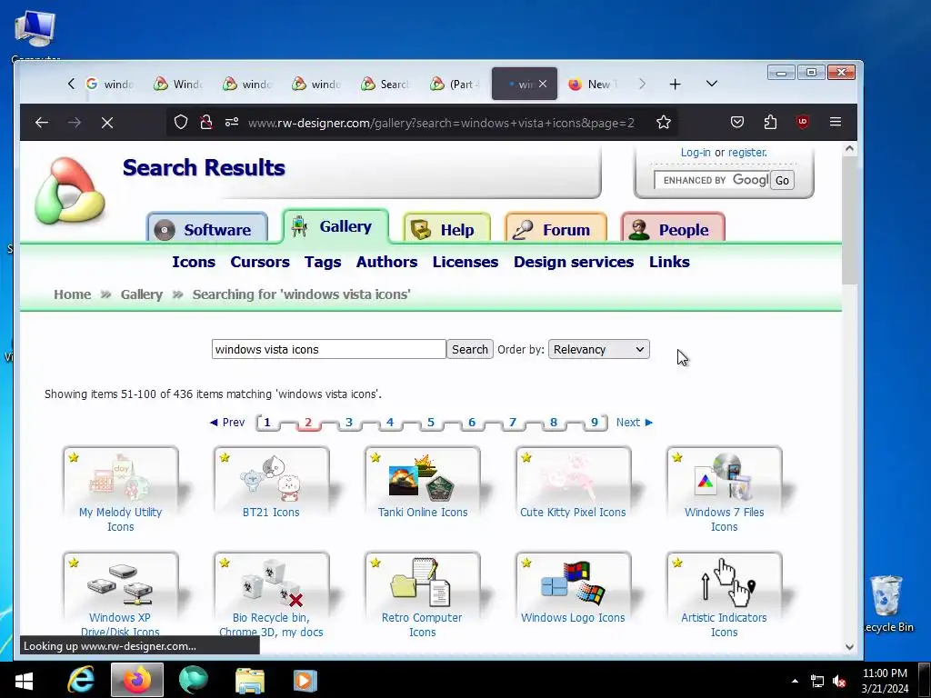
Task: Switch to the New Tab tab
Action: [592, 85]
